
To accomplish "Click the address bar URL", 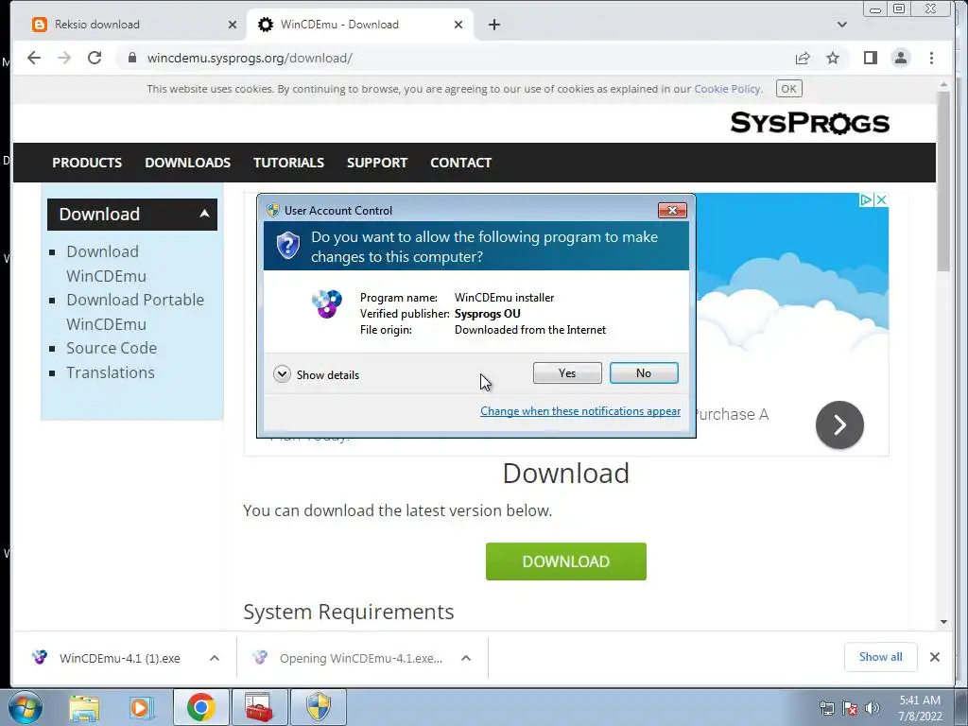I will pyautogui.click(x=250, y=58).
